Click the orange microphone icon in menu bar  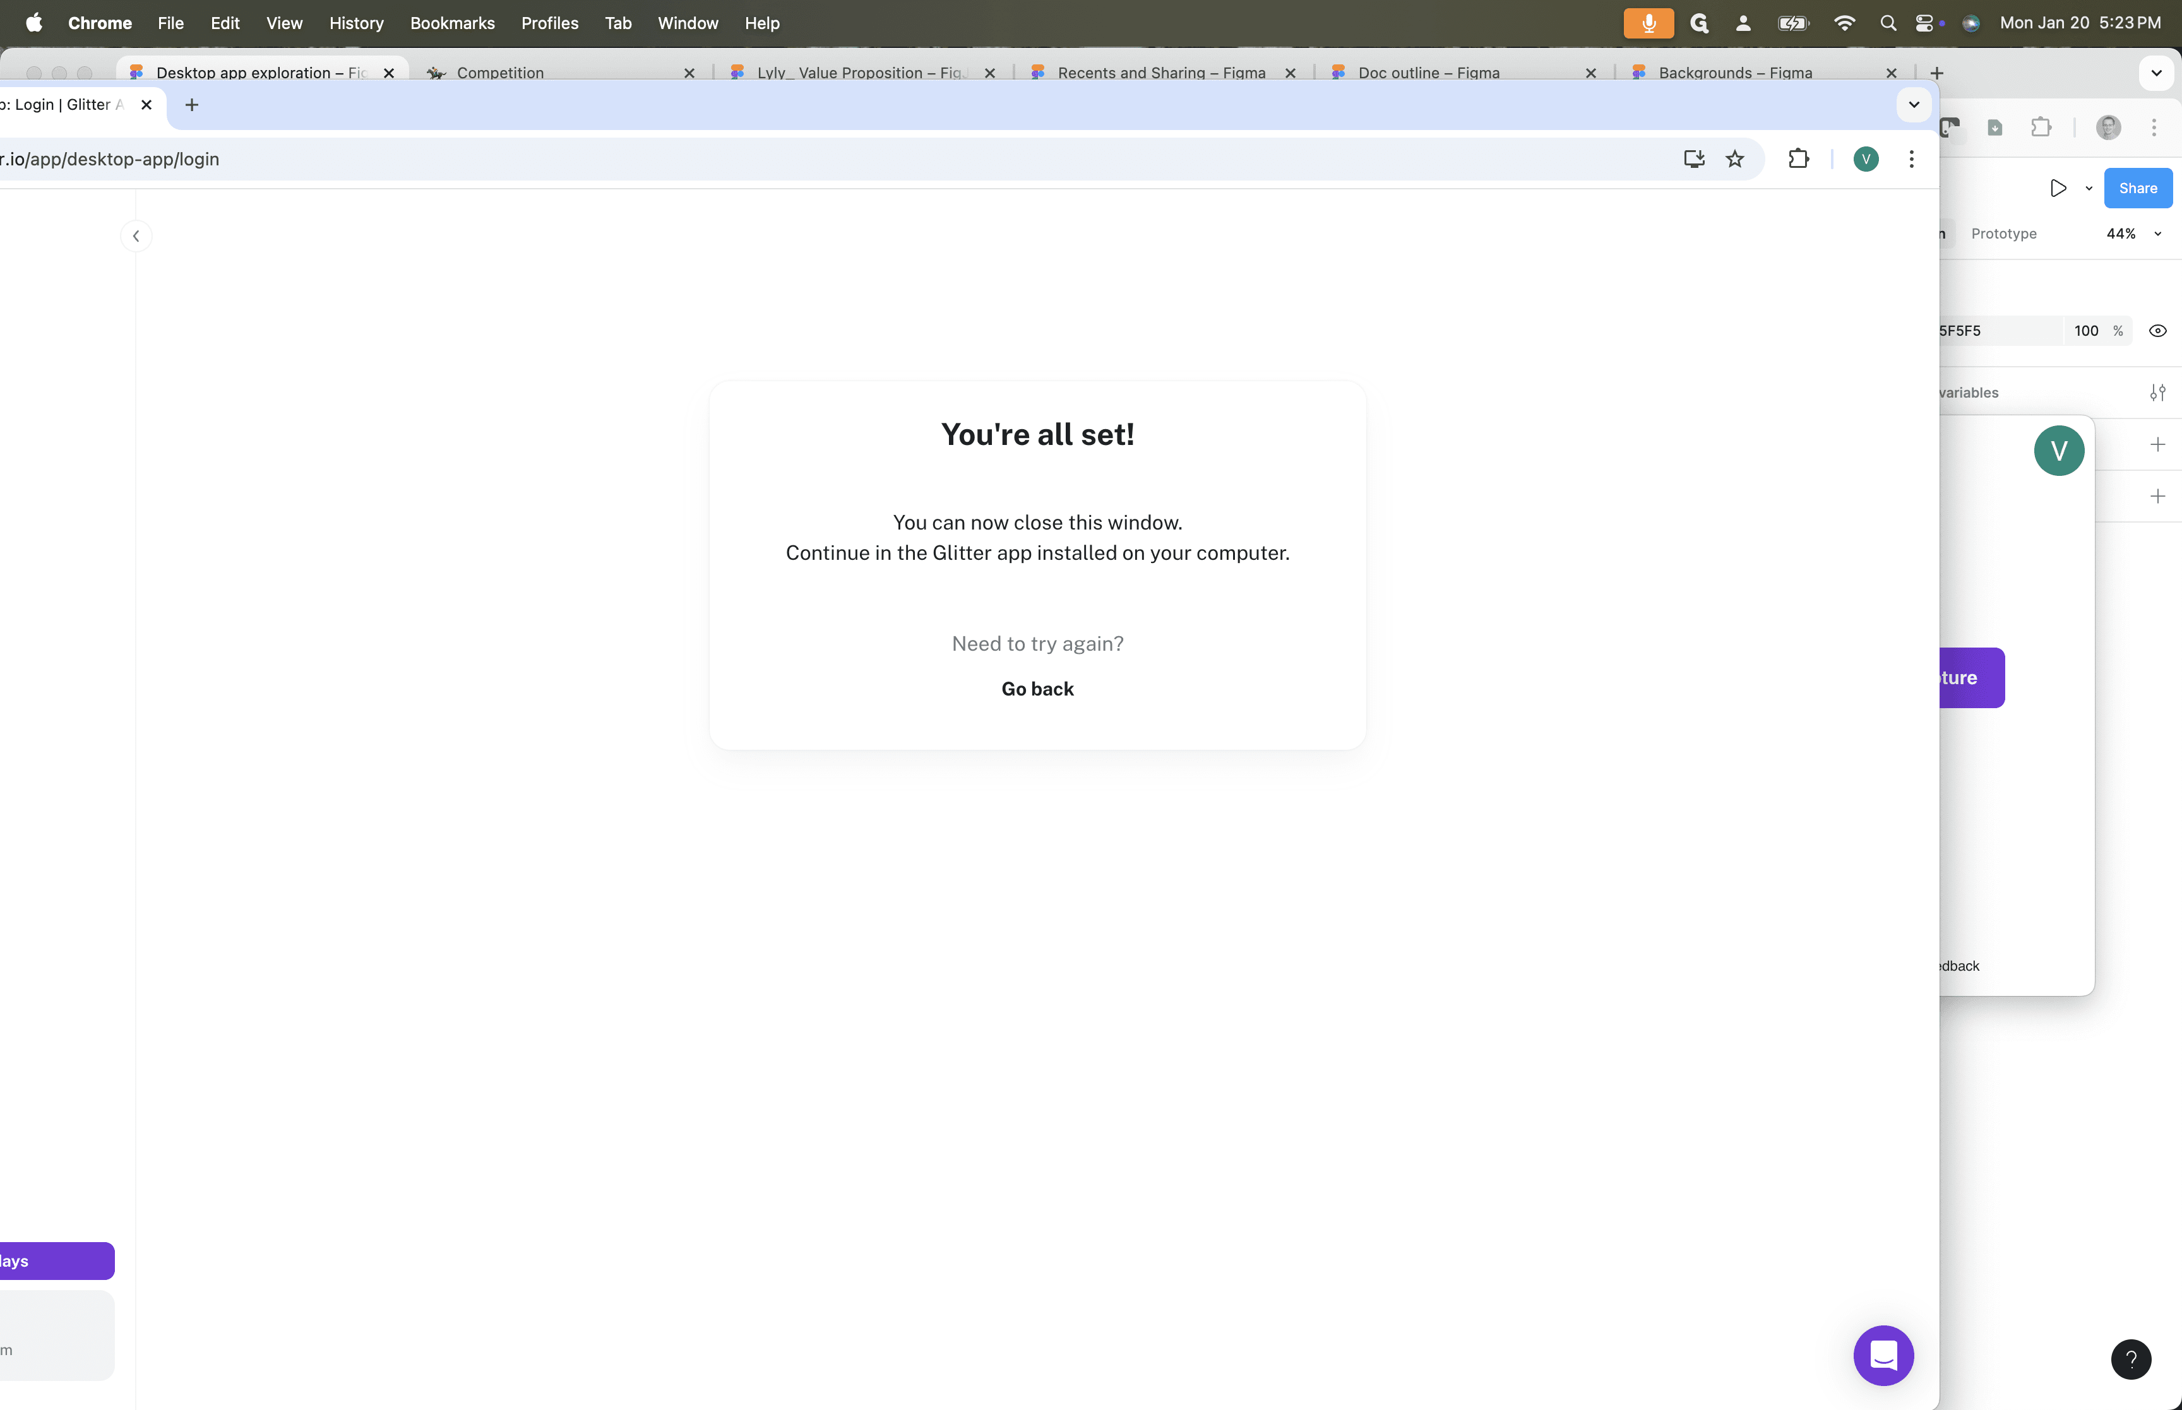click(1648, 23)
